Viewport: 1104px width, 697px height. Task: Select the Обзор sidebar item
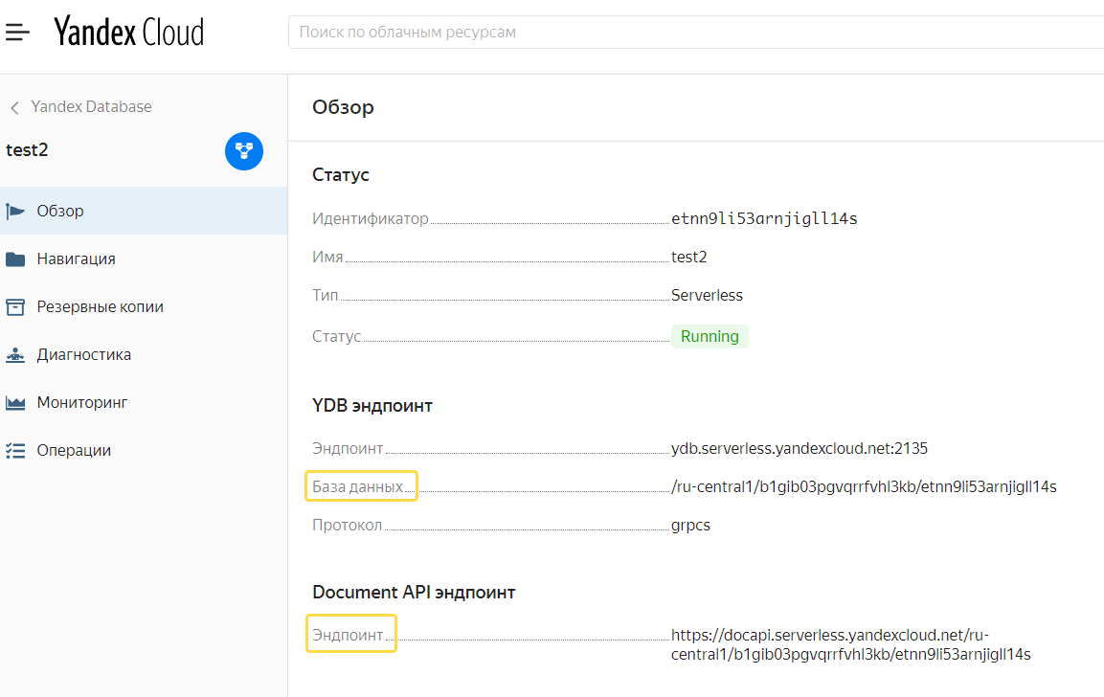coord(144,211)
